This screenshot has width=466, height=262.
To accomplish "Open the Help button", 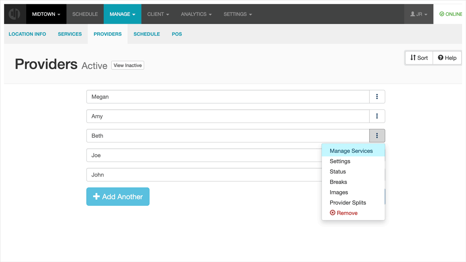I will (447, 58).
